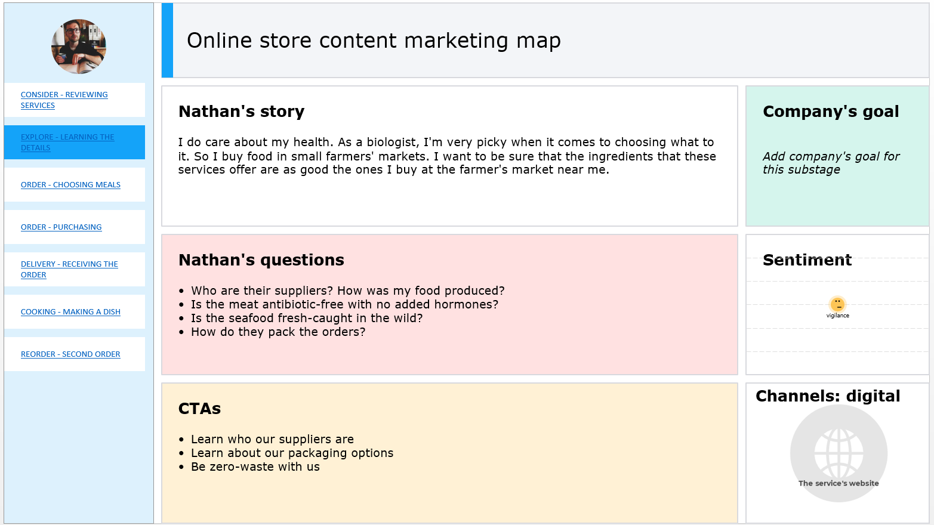Open the Order - Purchasing stage
The width and height of the screenshot is (934, 525).
coord(61,227)
